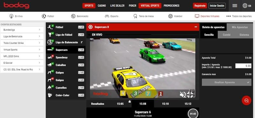Viewport: 255px width, 118px height.
Task: Open the Poker section
Action: pyautogui.click(x=133, y=6)
